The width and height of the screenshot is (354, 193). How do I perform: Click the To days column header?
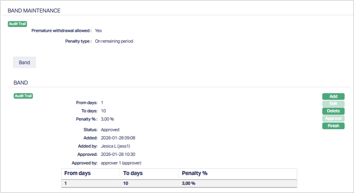133,173
